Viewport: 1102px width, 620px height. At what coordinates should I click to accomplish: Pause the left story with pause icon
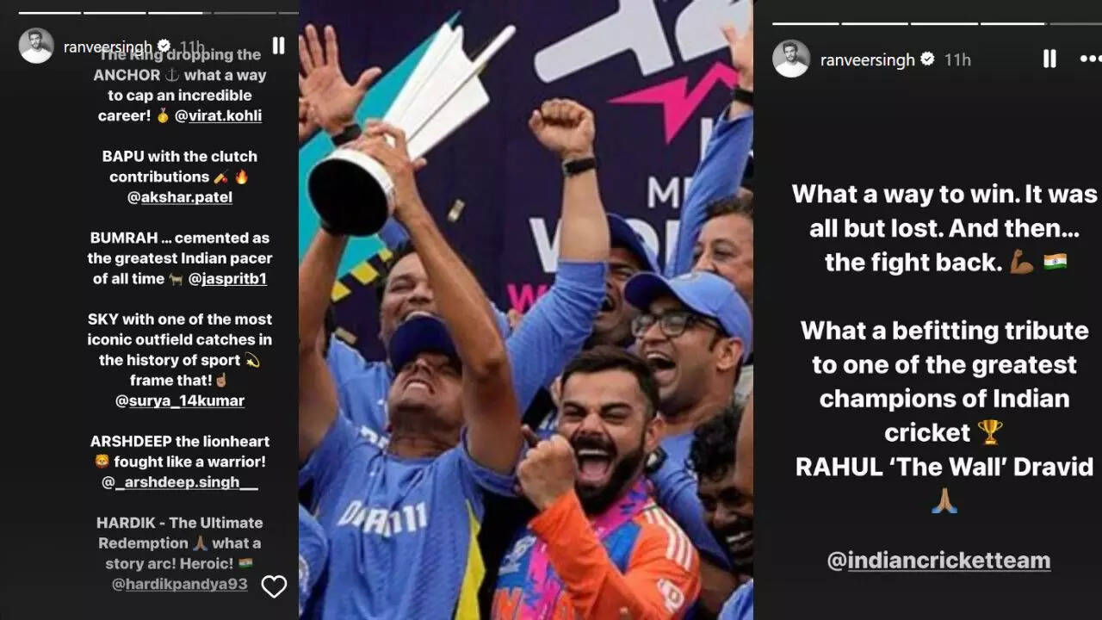click(278, 45)
